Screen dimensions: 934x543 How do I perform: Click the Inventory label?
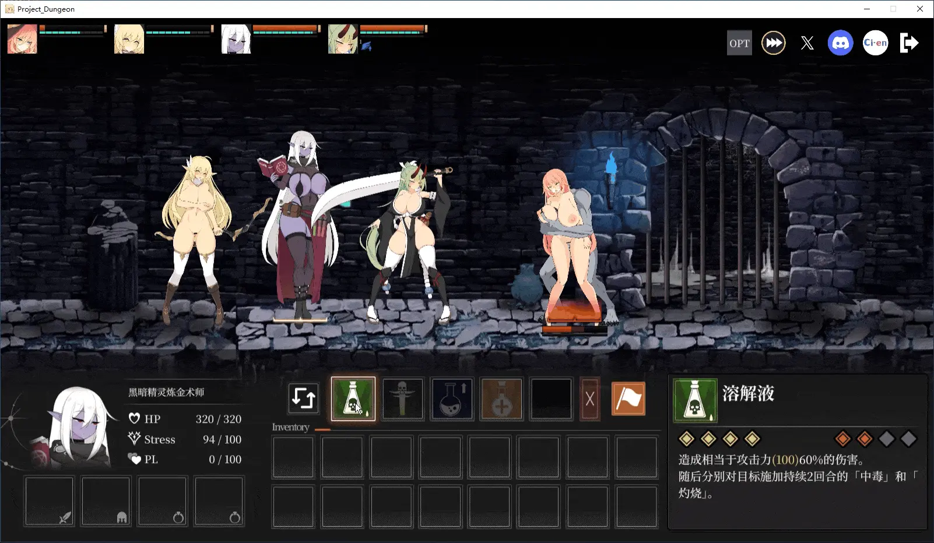[290, 427]
